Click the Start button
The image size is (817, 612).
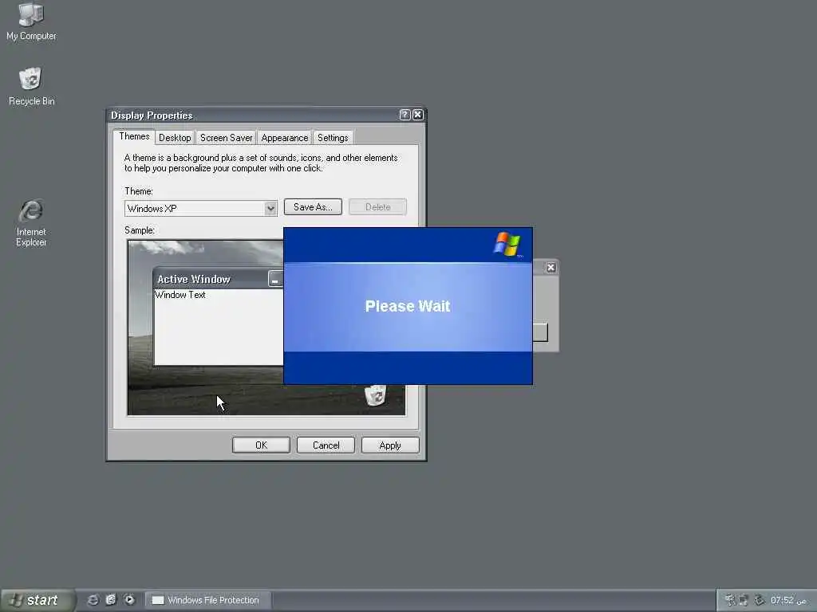tap(37, 600)
